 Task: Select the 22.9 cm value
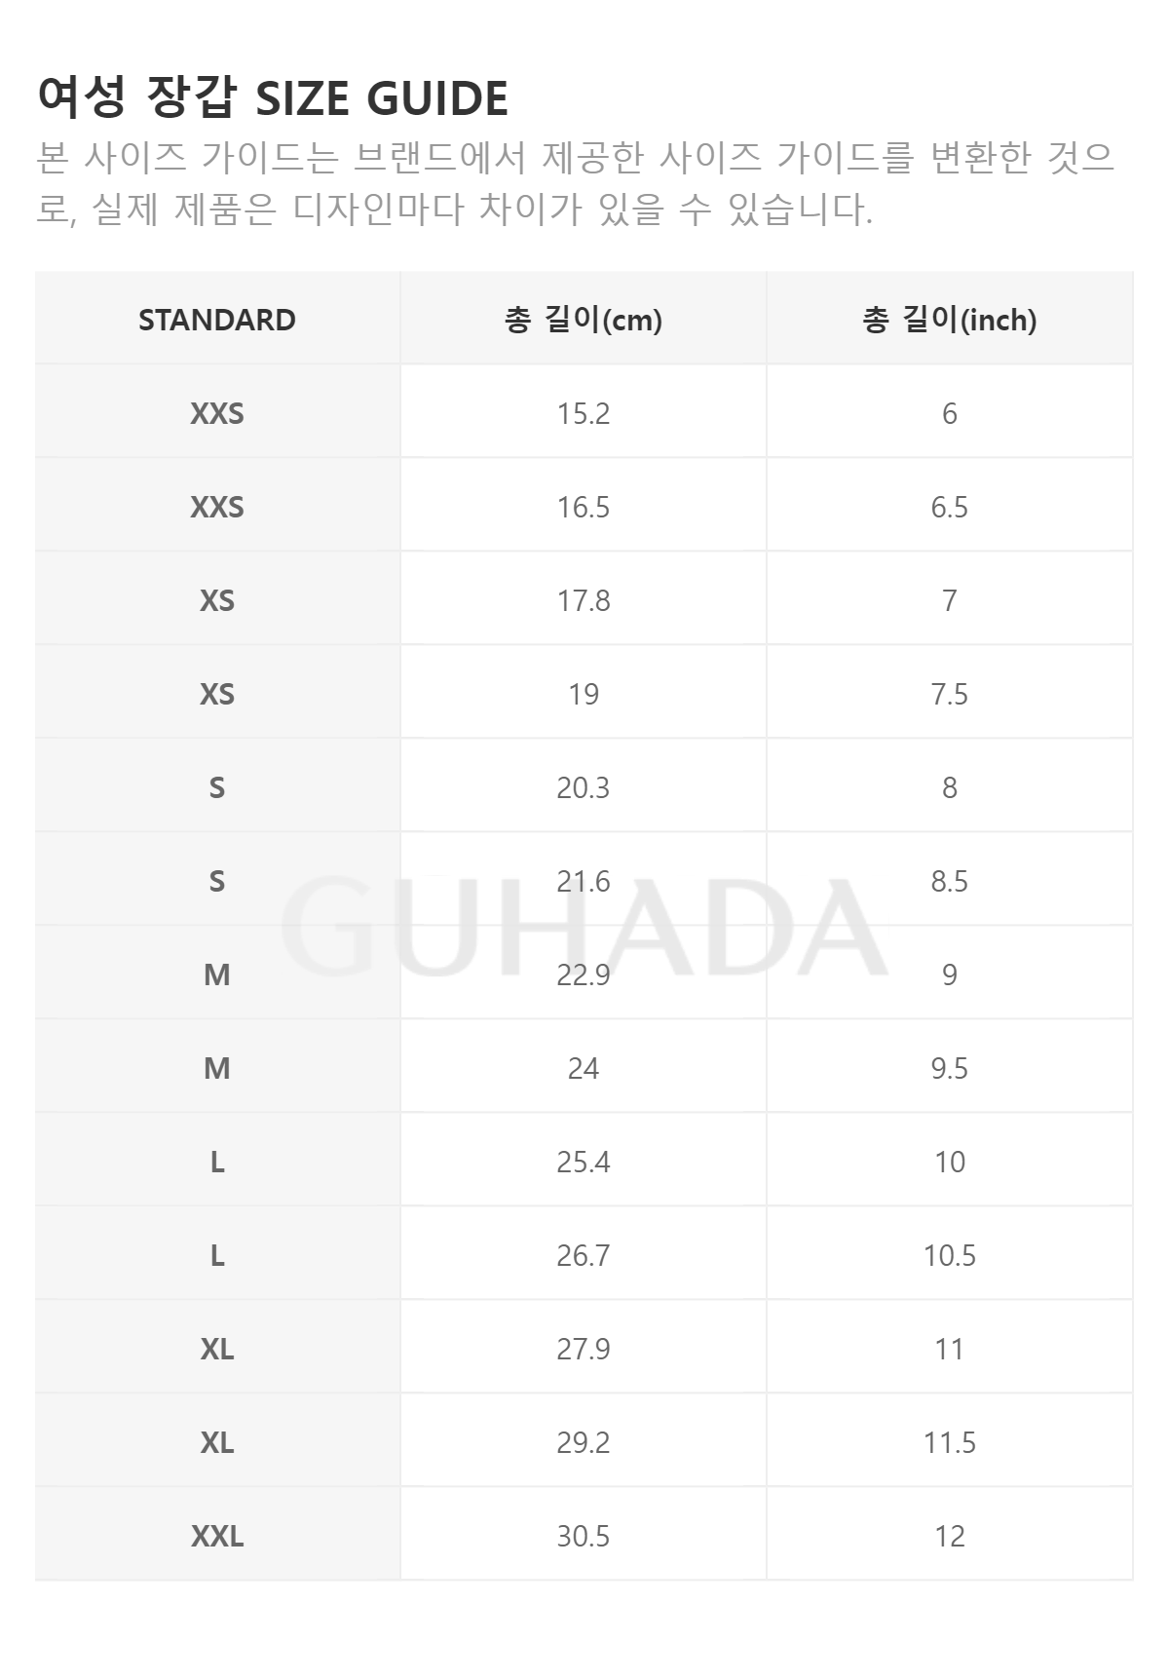click(x=584, y=974)
